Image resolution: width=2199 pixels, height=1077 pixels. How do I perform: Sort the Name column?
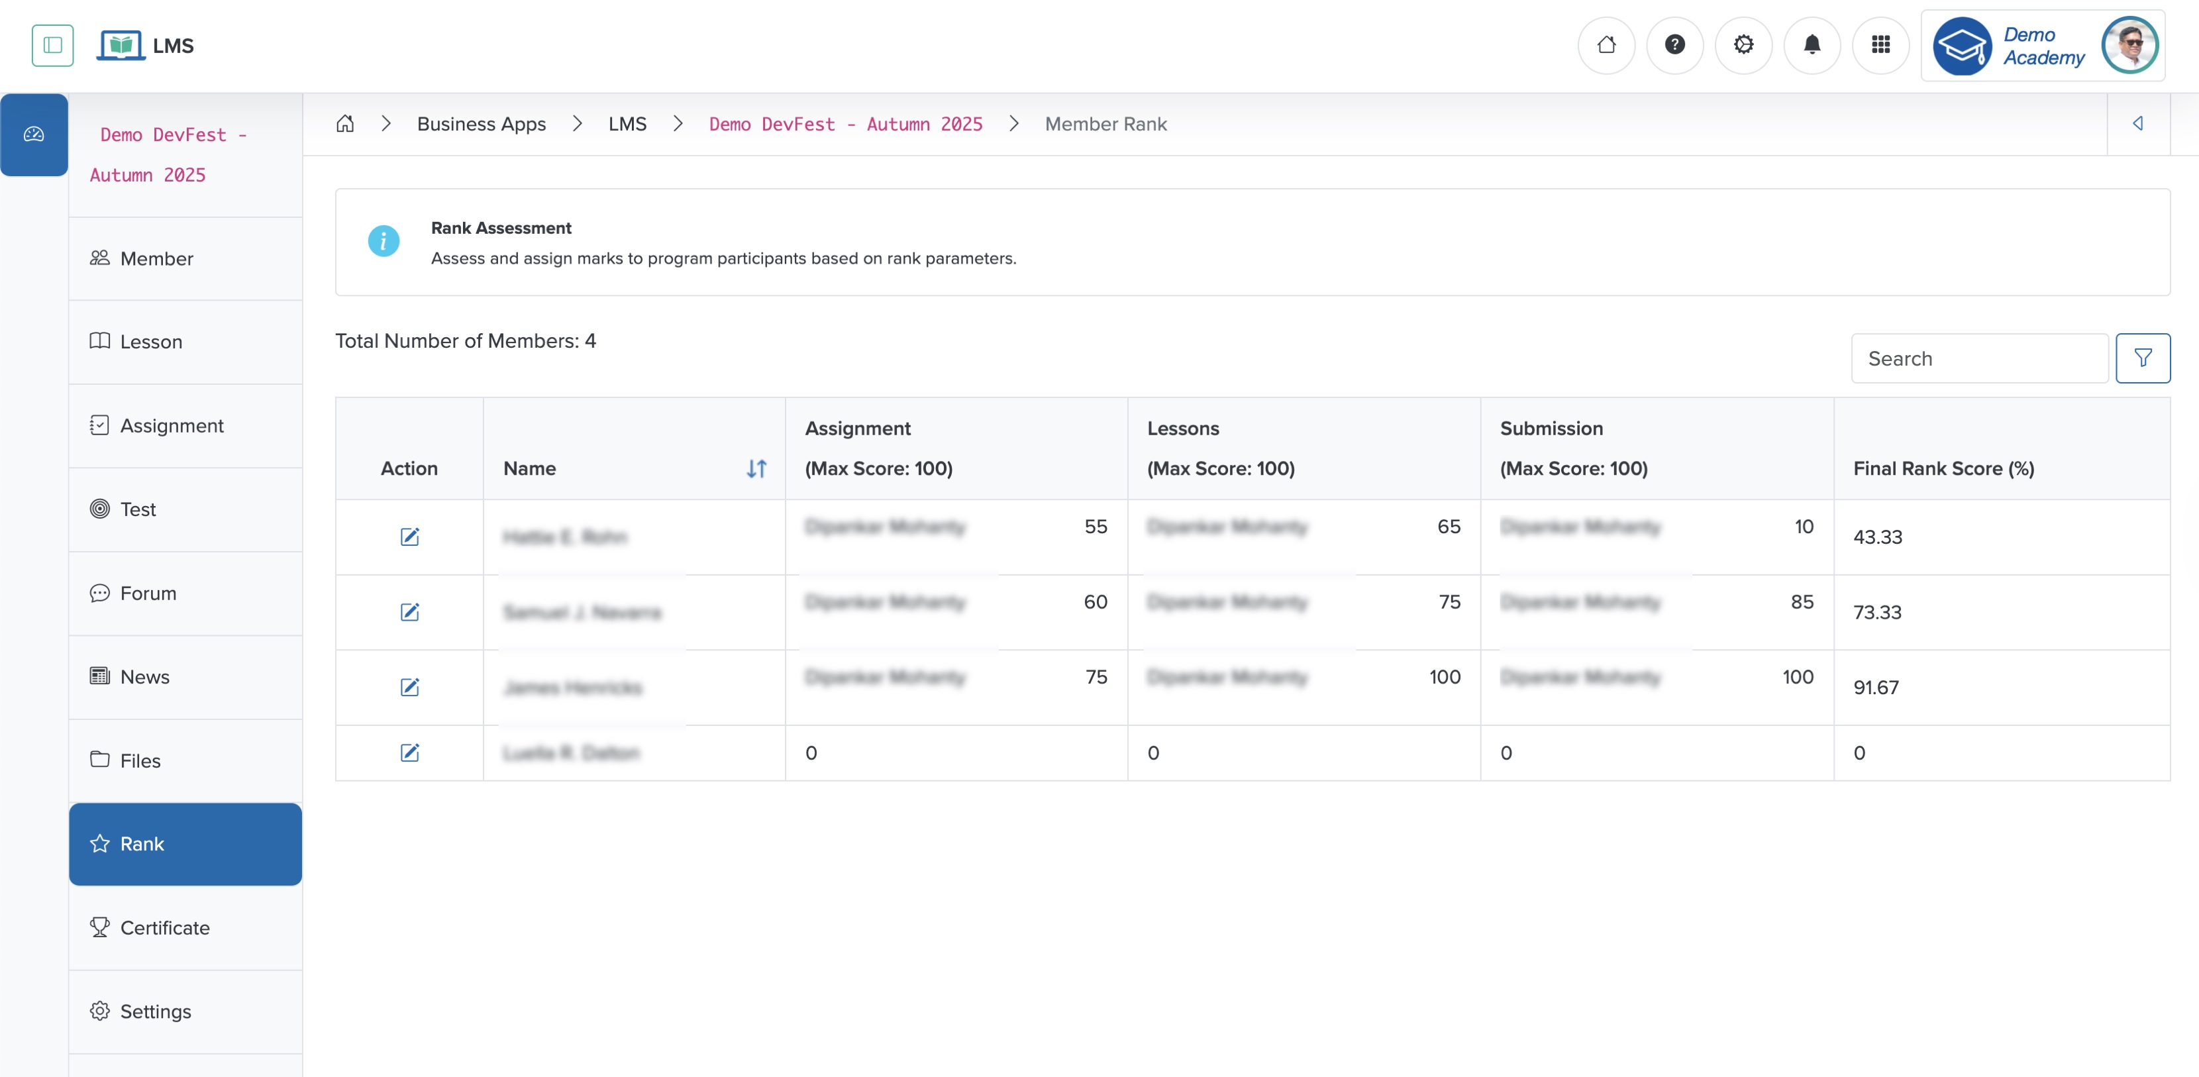(x=756, y=468)
